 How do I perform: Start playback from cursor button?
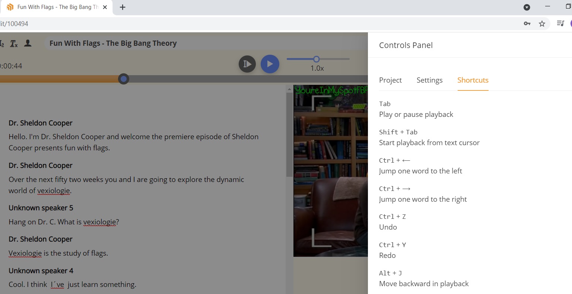click(247, 64)
